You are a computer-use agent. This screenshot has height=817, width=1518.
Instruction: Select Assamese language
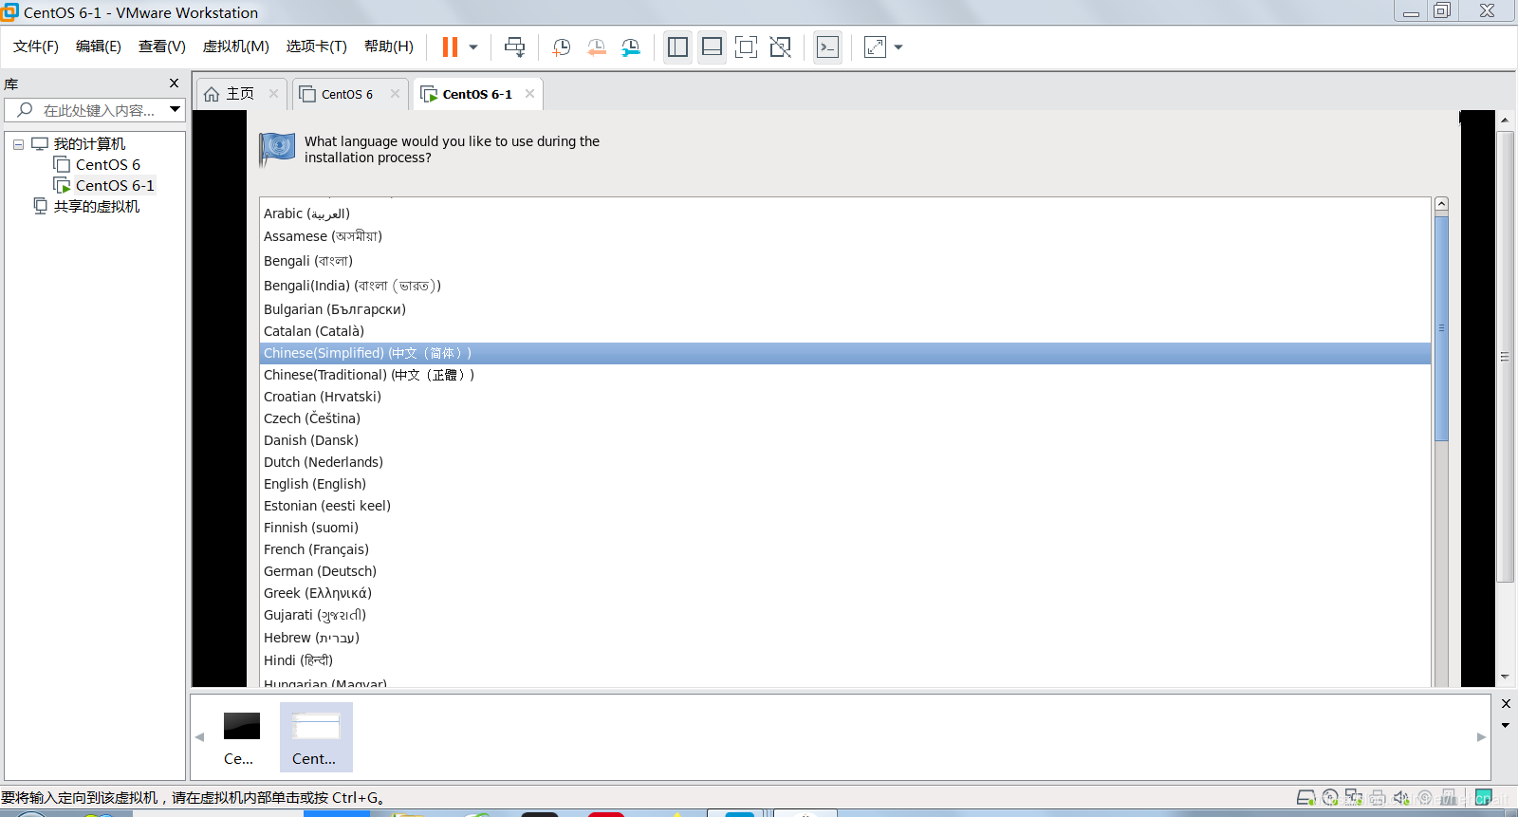[x=844, y=236]
